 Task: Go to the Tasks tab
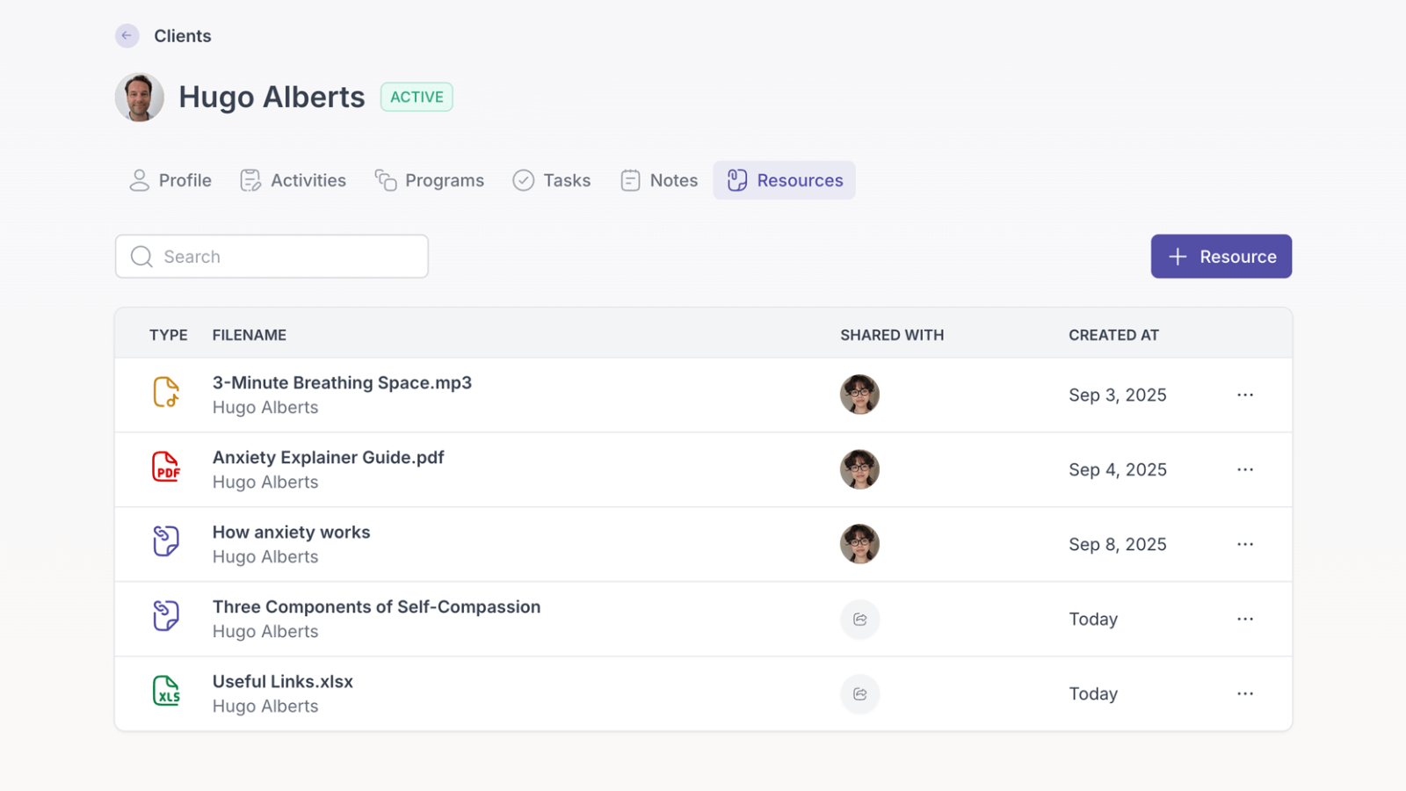click(552, 181)
